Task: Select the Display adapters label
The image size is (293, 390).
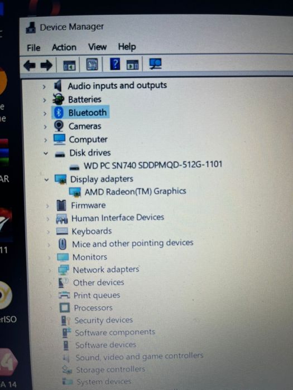Action: 102,179
